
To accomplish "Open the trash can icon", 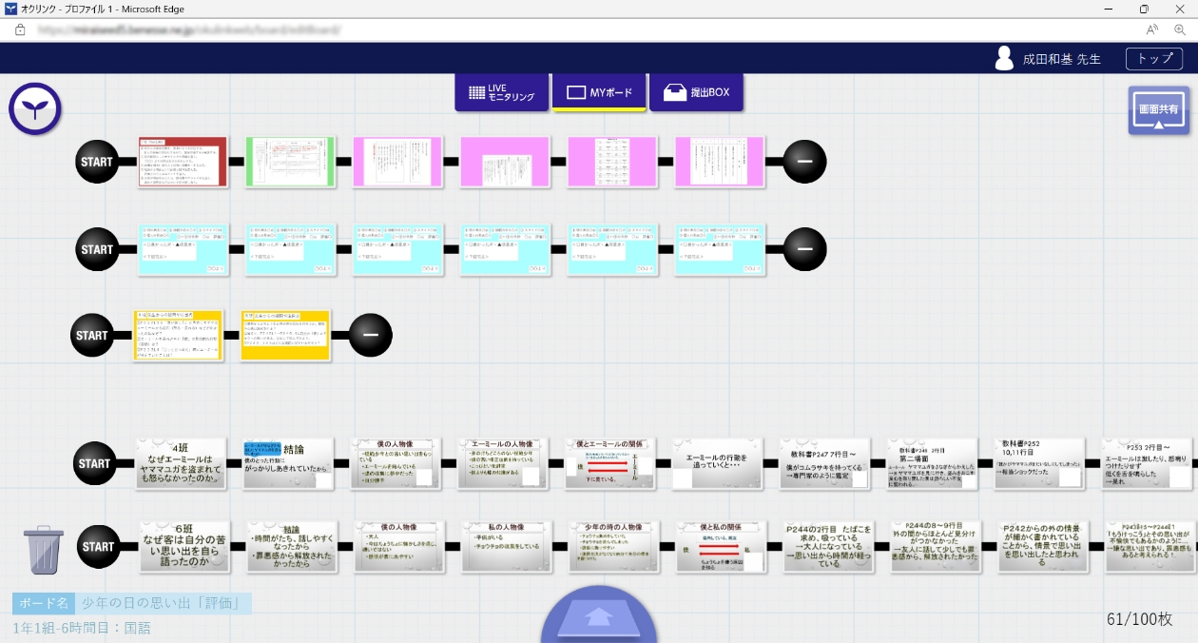I will (x=44, y=552).
